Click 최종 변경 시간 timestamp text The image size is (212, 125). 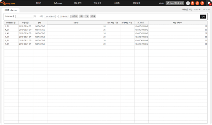pos(195,10)
